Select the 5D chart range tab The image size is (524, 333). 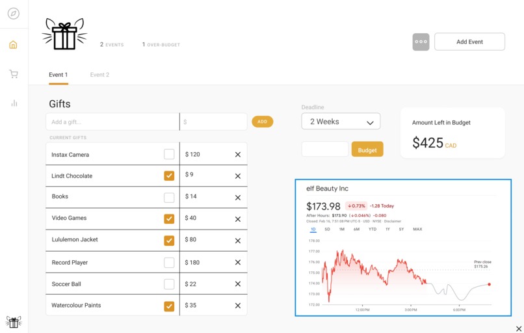coord(327,230)
